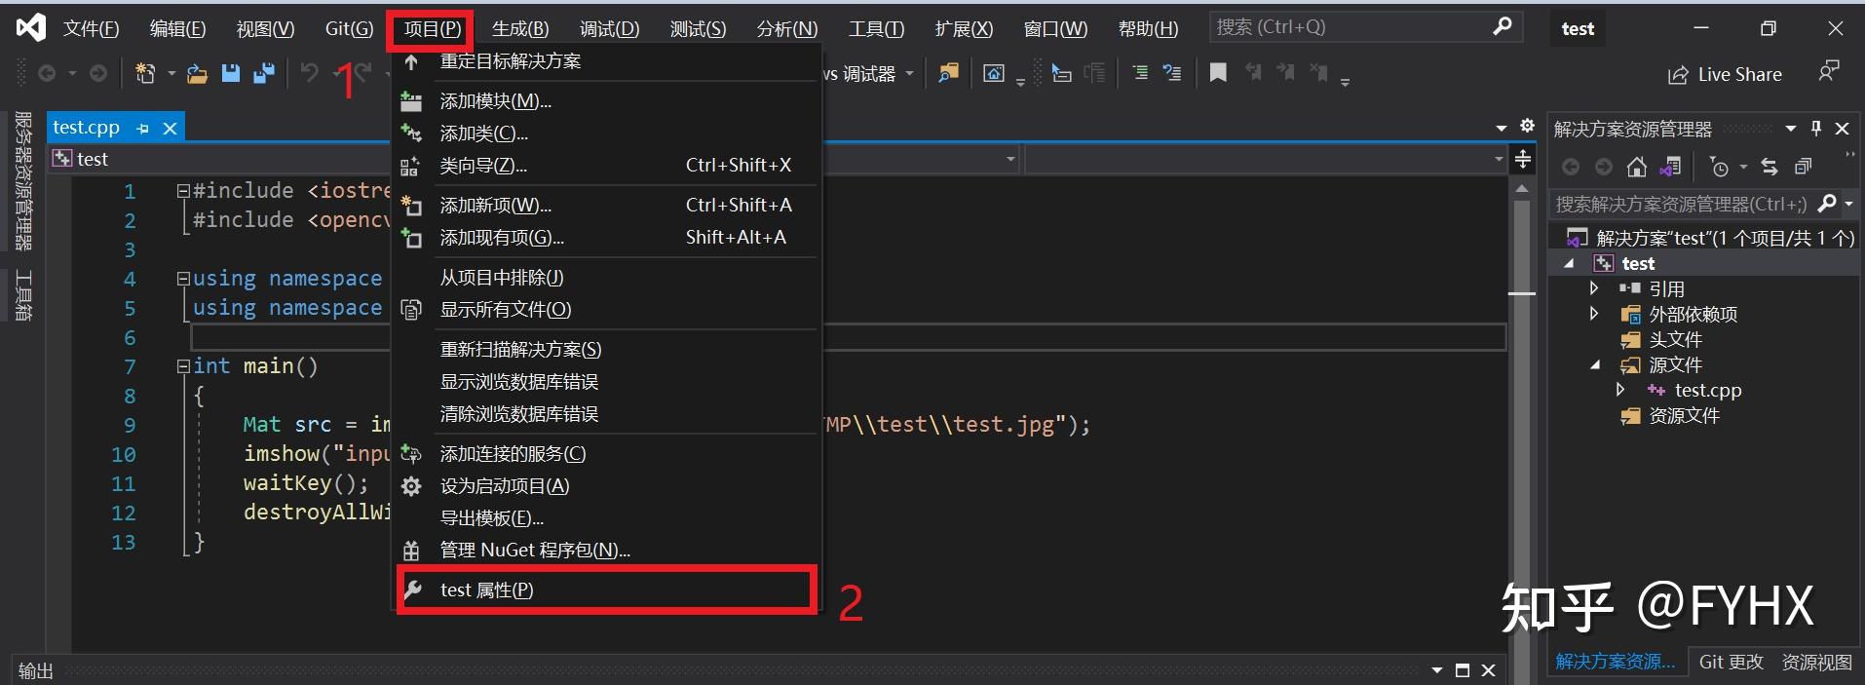Click the bookmark icon in the toolbar
Viewport: 1865px width, 685px height.
pyautogui.click(x=1218, y=73)
